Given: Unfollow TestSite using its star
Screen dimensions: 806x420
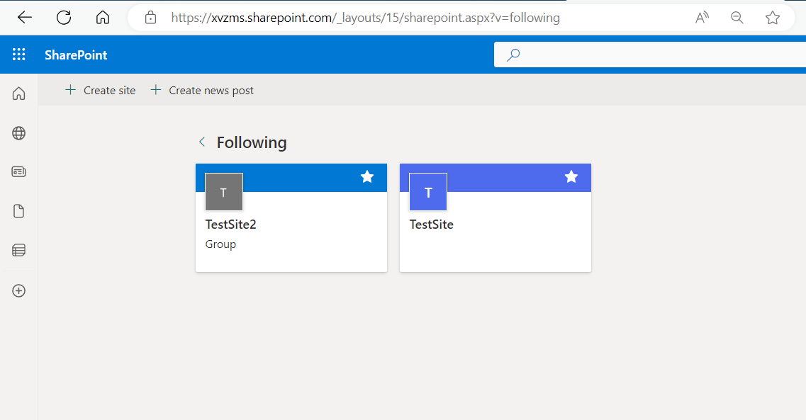Looking at the screenshot, I should (571, 177).
